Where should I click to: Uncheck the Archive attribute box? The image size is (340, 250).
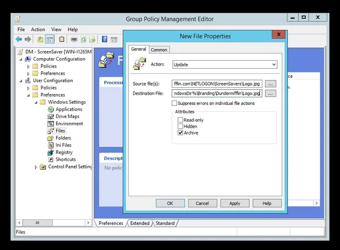point(180,132)
